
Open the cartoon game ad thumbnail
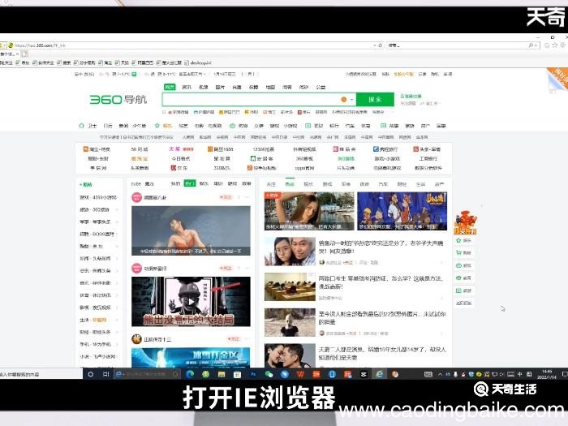pos(402,211)
